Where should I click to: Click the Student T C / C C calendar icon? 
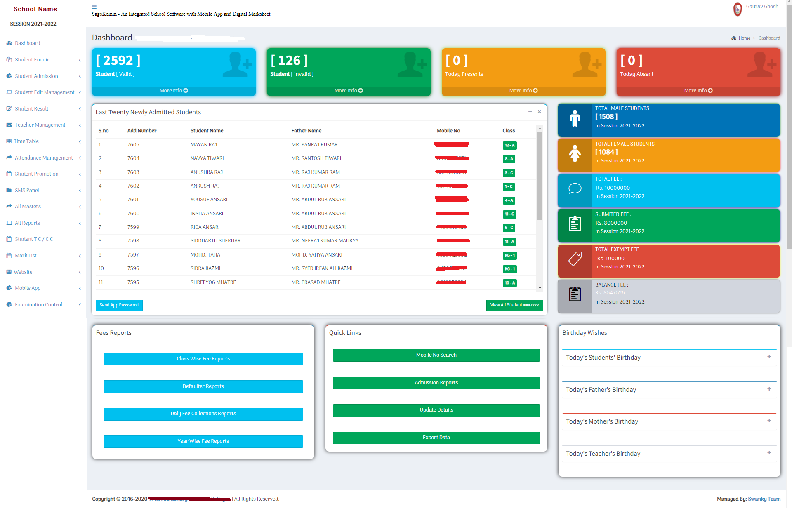click(9, 239)
